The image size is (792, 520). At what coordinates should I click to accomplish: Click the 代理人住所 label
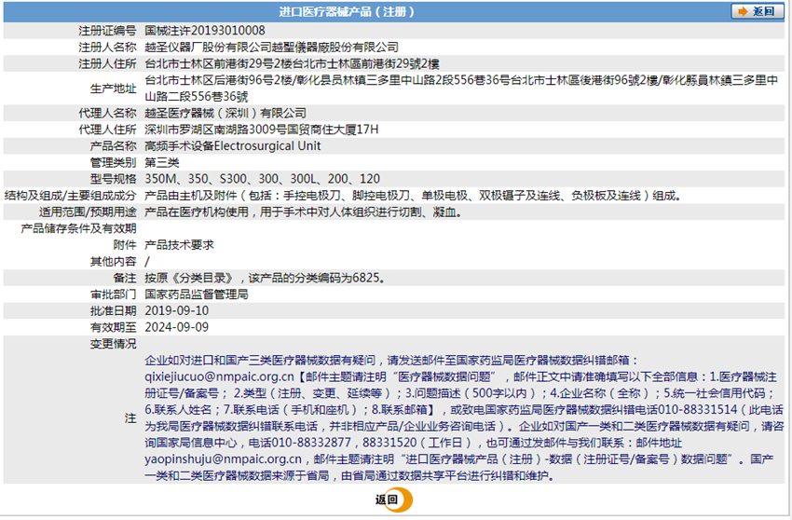(107, 130)
